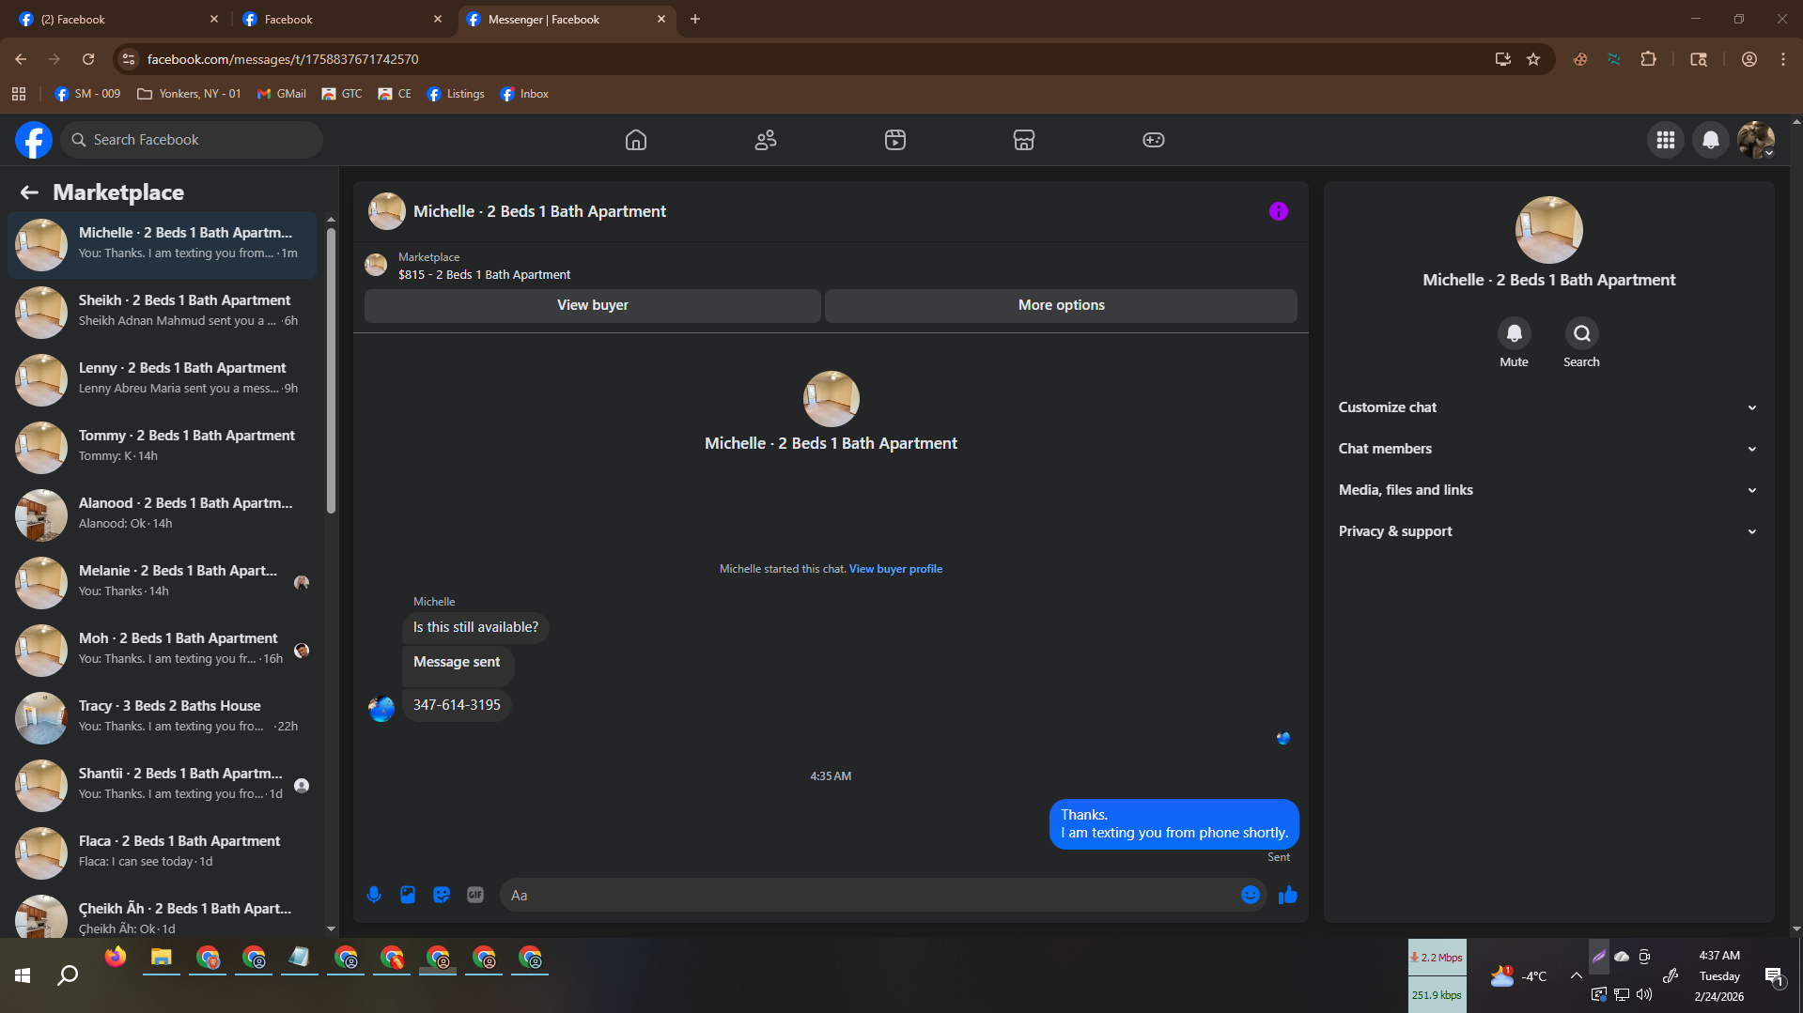Open Friends icon in top navigation
This screenshot has height=1013, width=1803.
tap(766, 140)
